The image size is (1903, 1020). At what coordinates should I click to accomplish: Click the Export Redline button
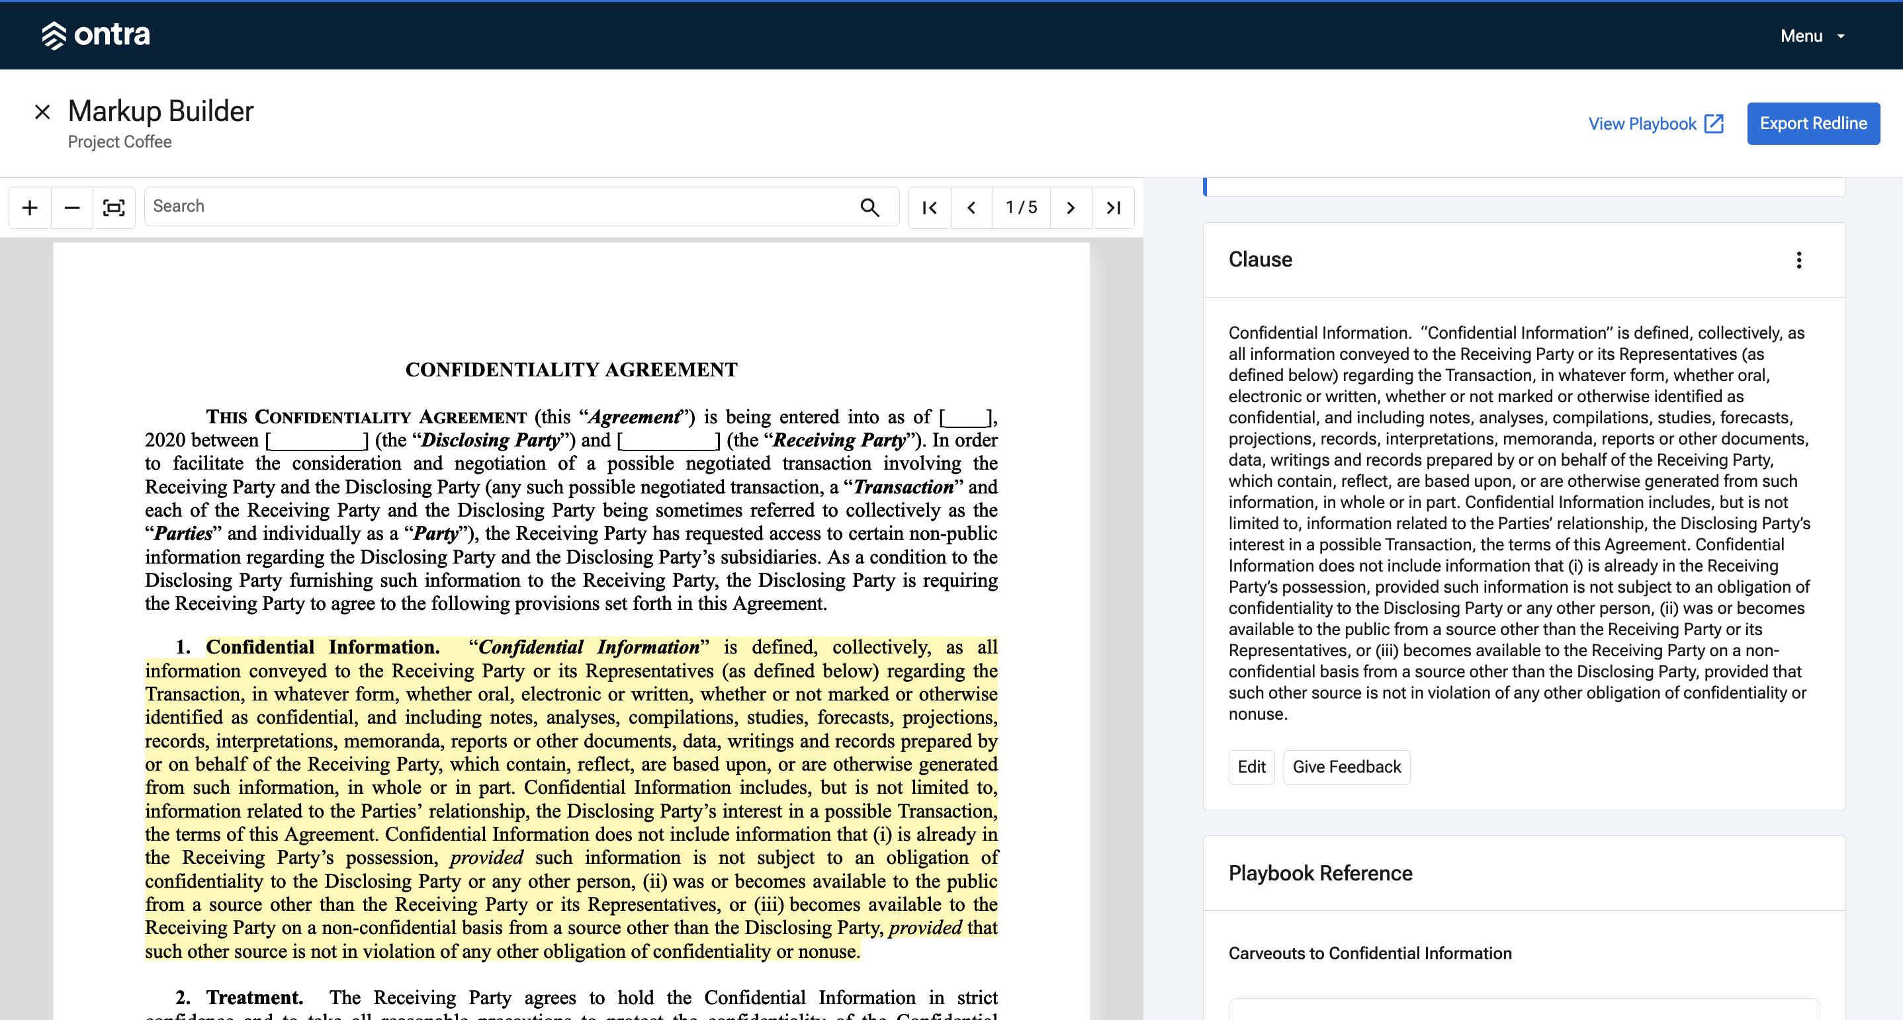(x=1813, y=123)
